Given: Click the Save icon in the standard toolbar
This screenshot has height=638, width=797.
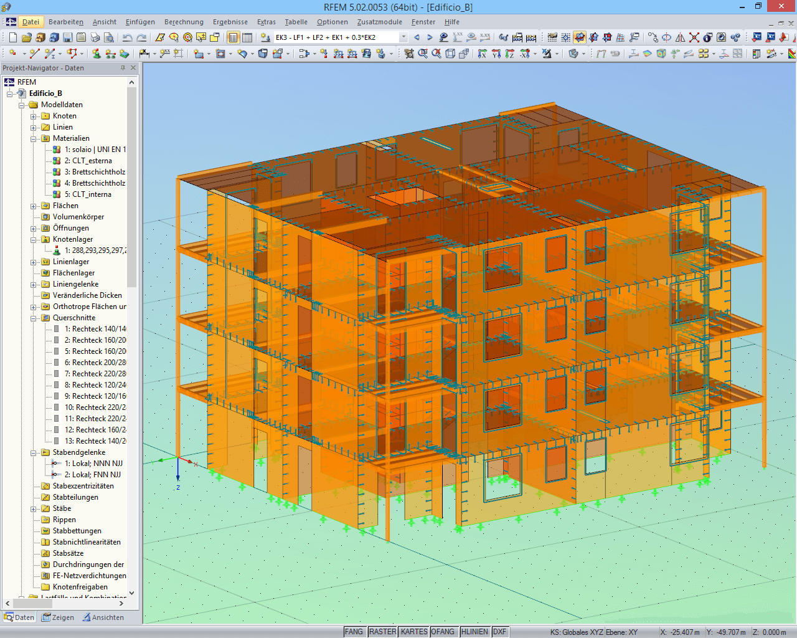Looking at the screenshot, I should (67, 37).
